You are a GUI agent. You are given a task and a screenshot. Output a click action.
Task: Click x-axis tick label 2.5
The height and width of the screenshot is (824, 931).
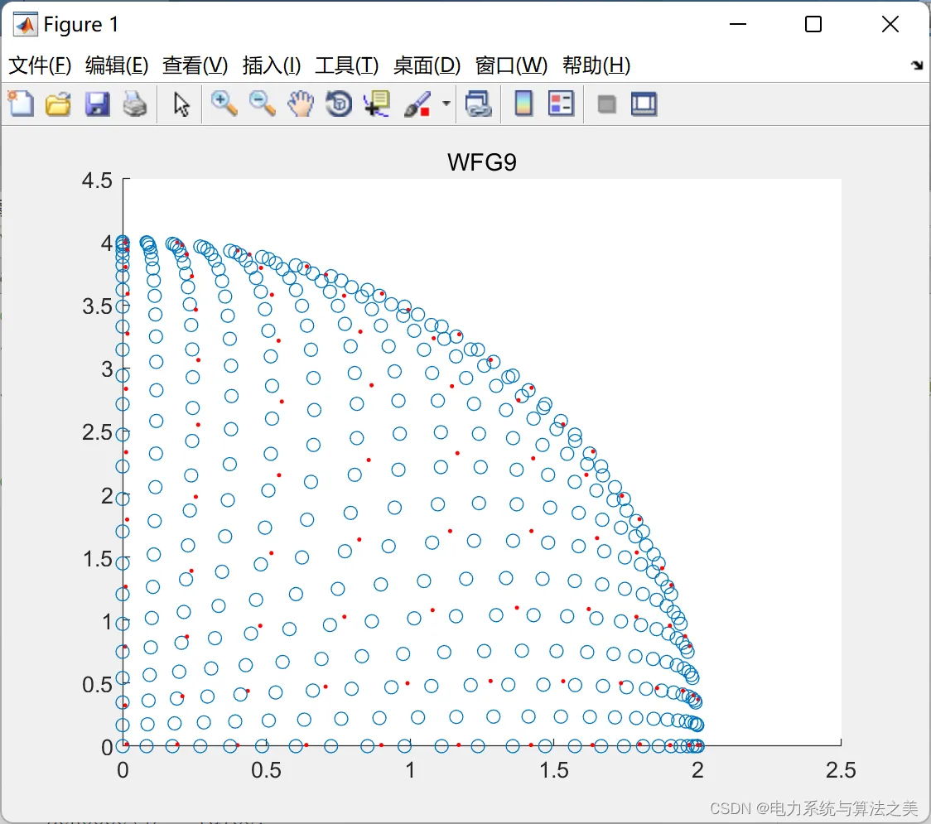(841, 770)
